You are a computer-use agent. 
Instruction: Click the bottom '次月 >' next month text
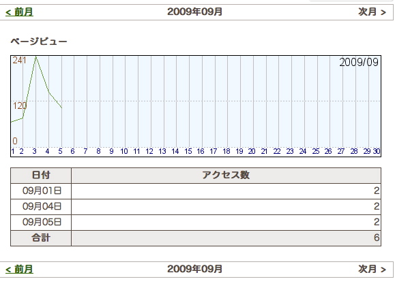tap(372, 269)
